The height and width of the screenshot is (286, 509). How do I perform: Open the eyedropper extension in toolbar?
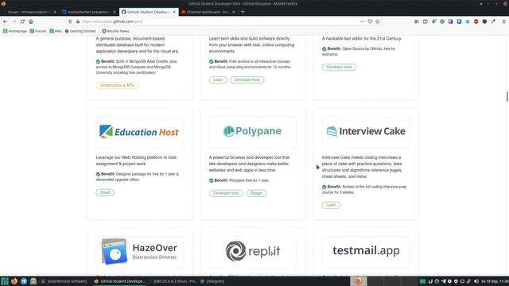coord(493,21)
